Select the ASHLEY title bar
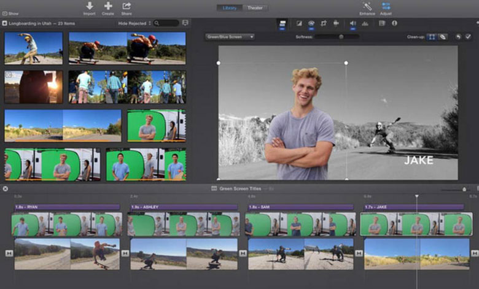Viewport: 479px width, 289px height. pos(184,207)
